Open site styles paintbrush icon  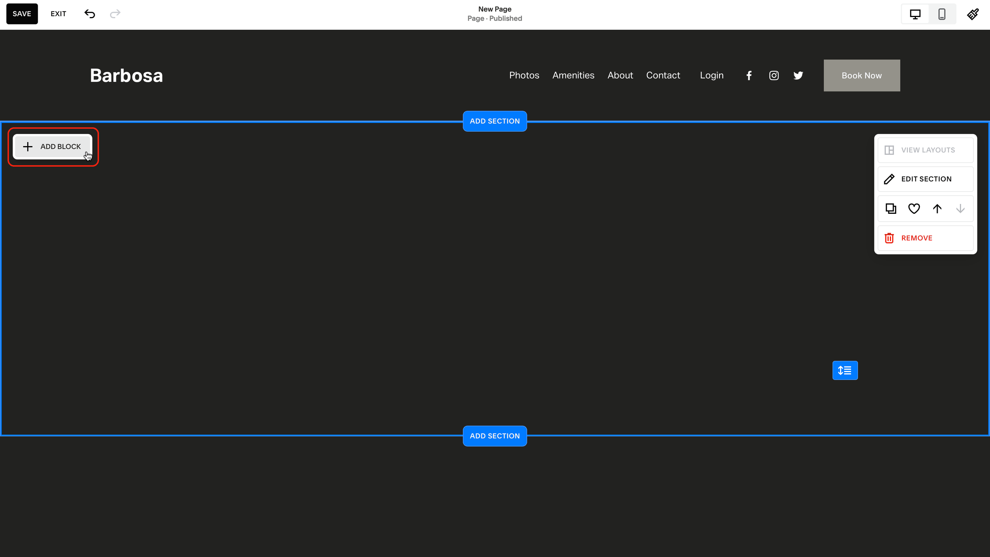point(973,14)
